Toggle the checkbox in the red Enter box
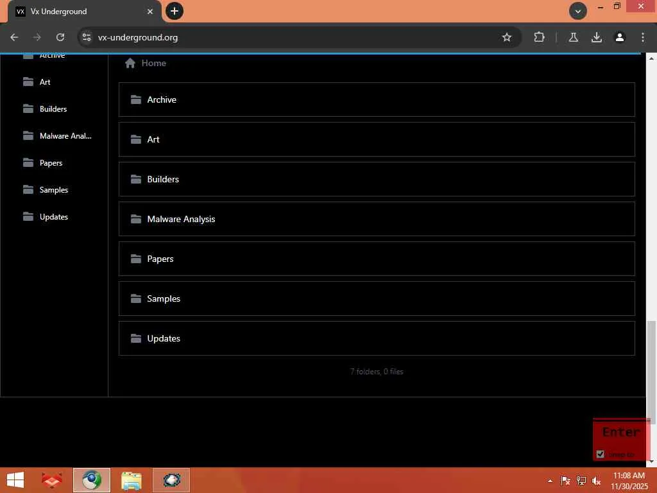The height and width of the screenshot is (493, 657). (x=601, y=454)
